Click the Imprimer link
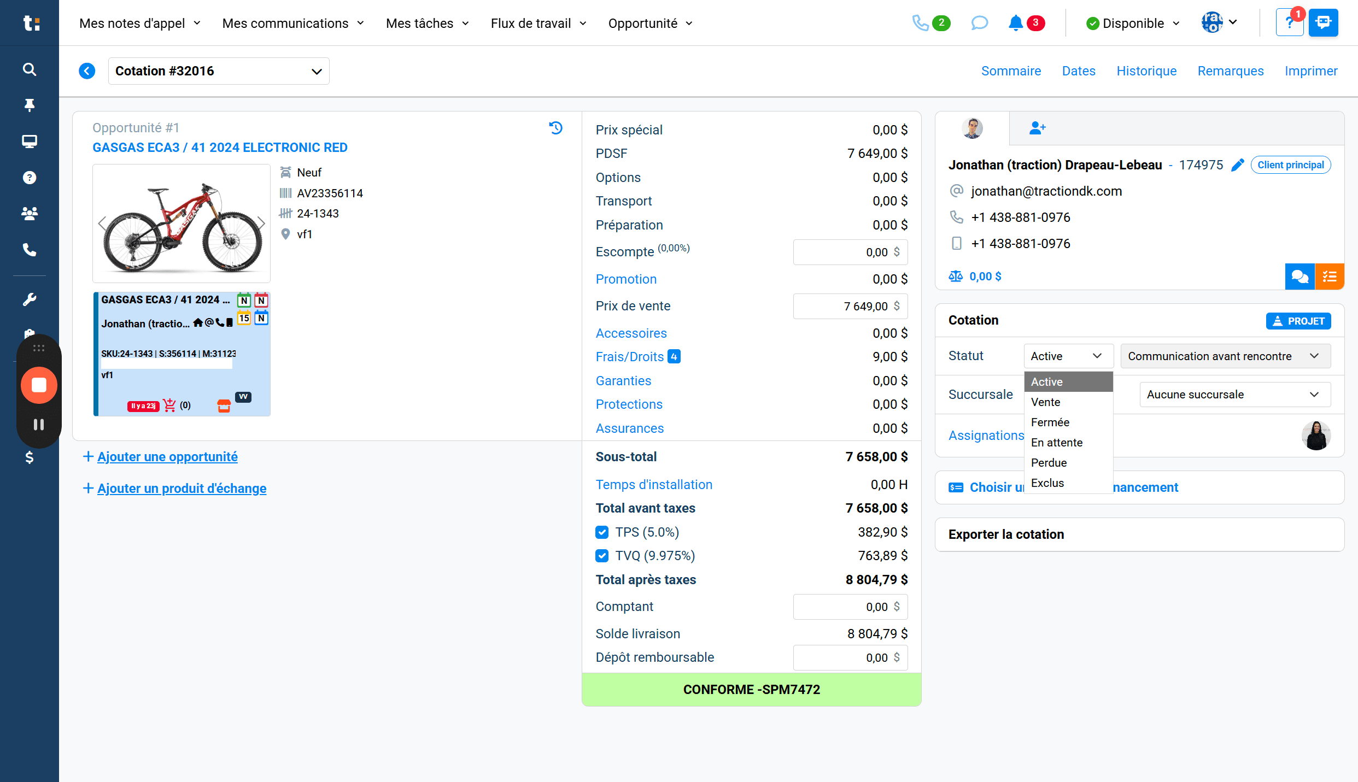Screen dimensions: 1358x782 point(1311,71)
